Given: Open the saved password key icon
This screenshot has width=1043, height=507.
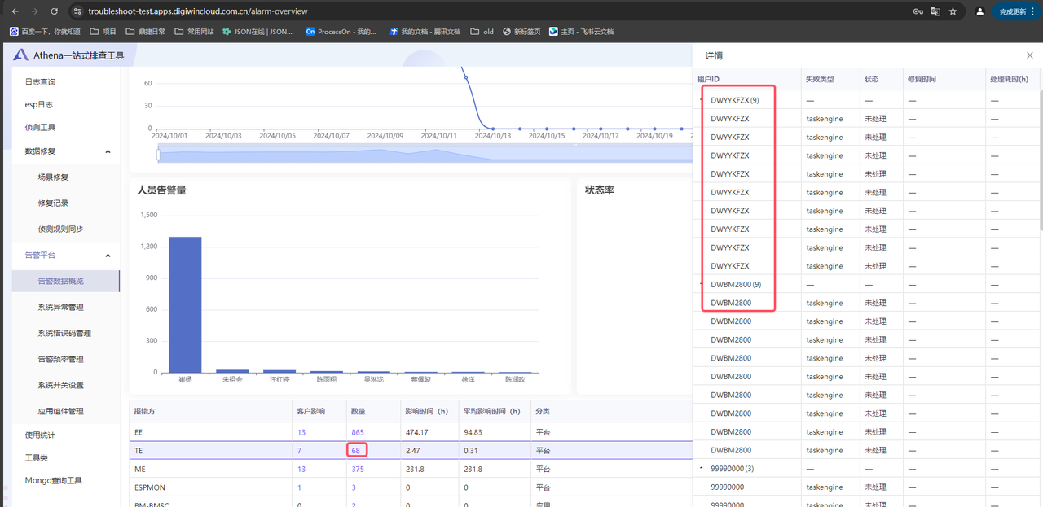Looking at the screenshot, I should pos(918,11).
